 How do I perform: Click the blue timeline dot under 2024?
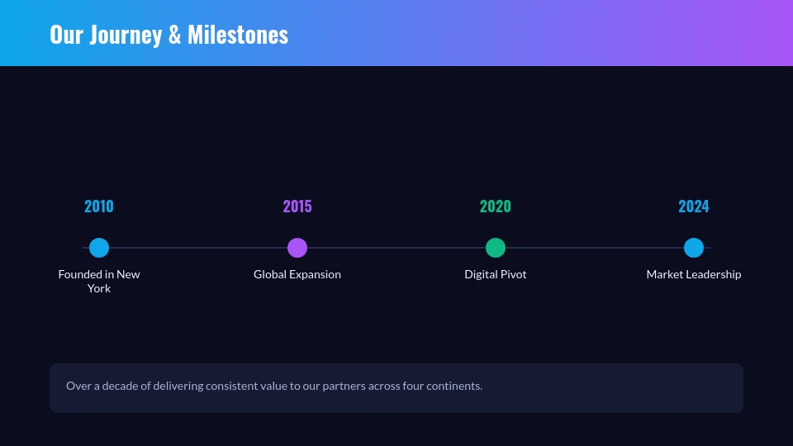tap(694, 248)
